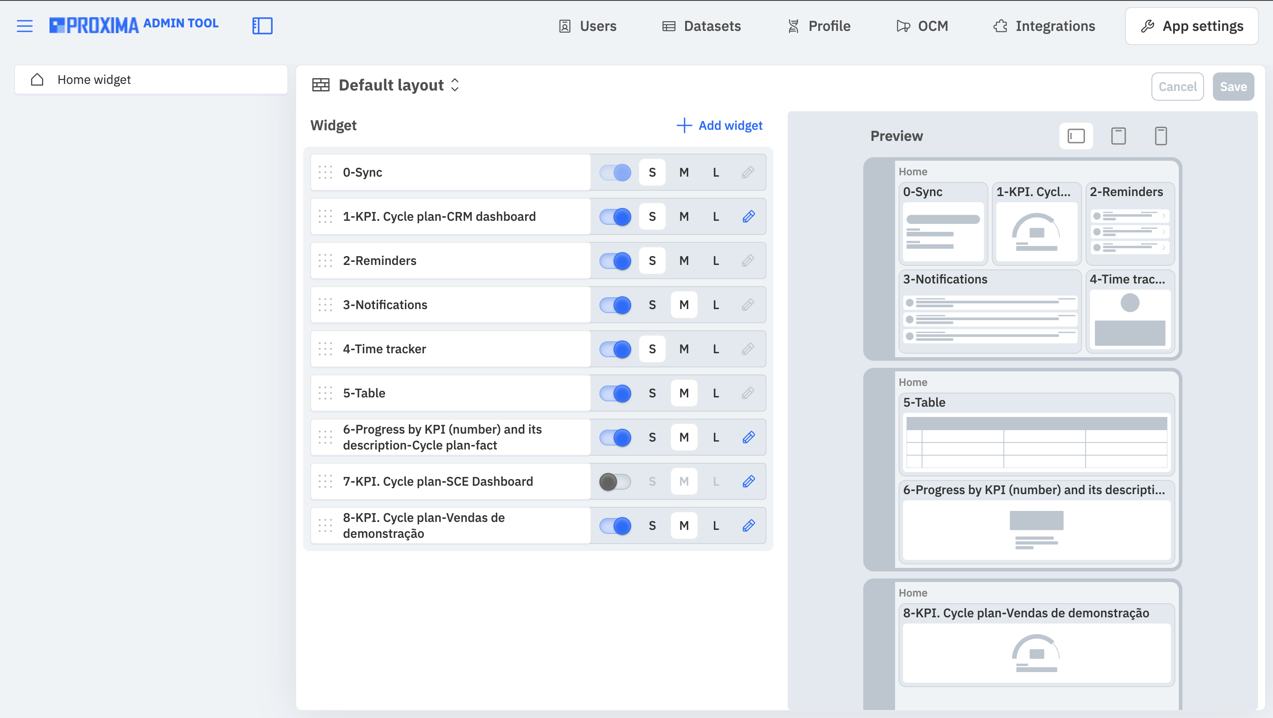Click pencil icon for 4-Time tracker
The image size is (1273, 718).
pos(748,349)
